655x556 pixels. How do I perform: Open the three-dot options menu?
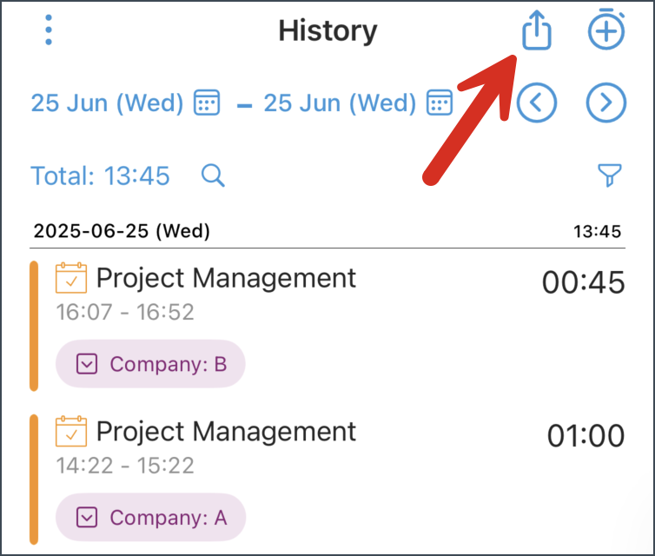coord(49,30)
